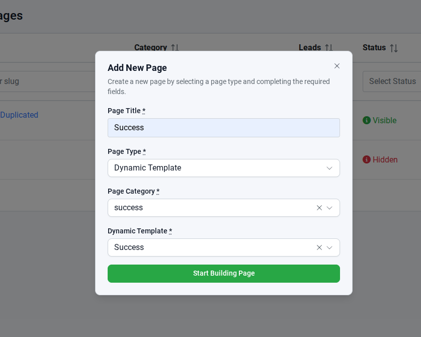Focus the Page Title input field
Viewport: 421px width, 337px height.
(x=224, y=128)
